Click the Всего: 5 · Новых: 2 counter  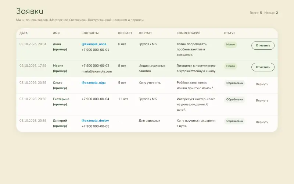tap(263, 13)
